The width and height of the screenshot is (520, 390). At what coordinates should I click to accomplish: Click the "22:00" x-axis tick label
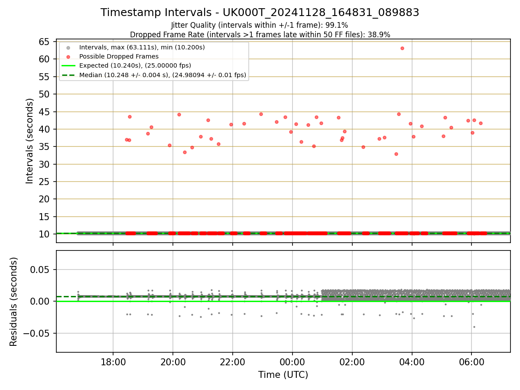[233, 361]
